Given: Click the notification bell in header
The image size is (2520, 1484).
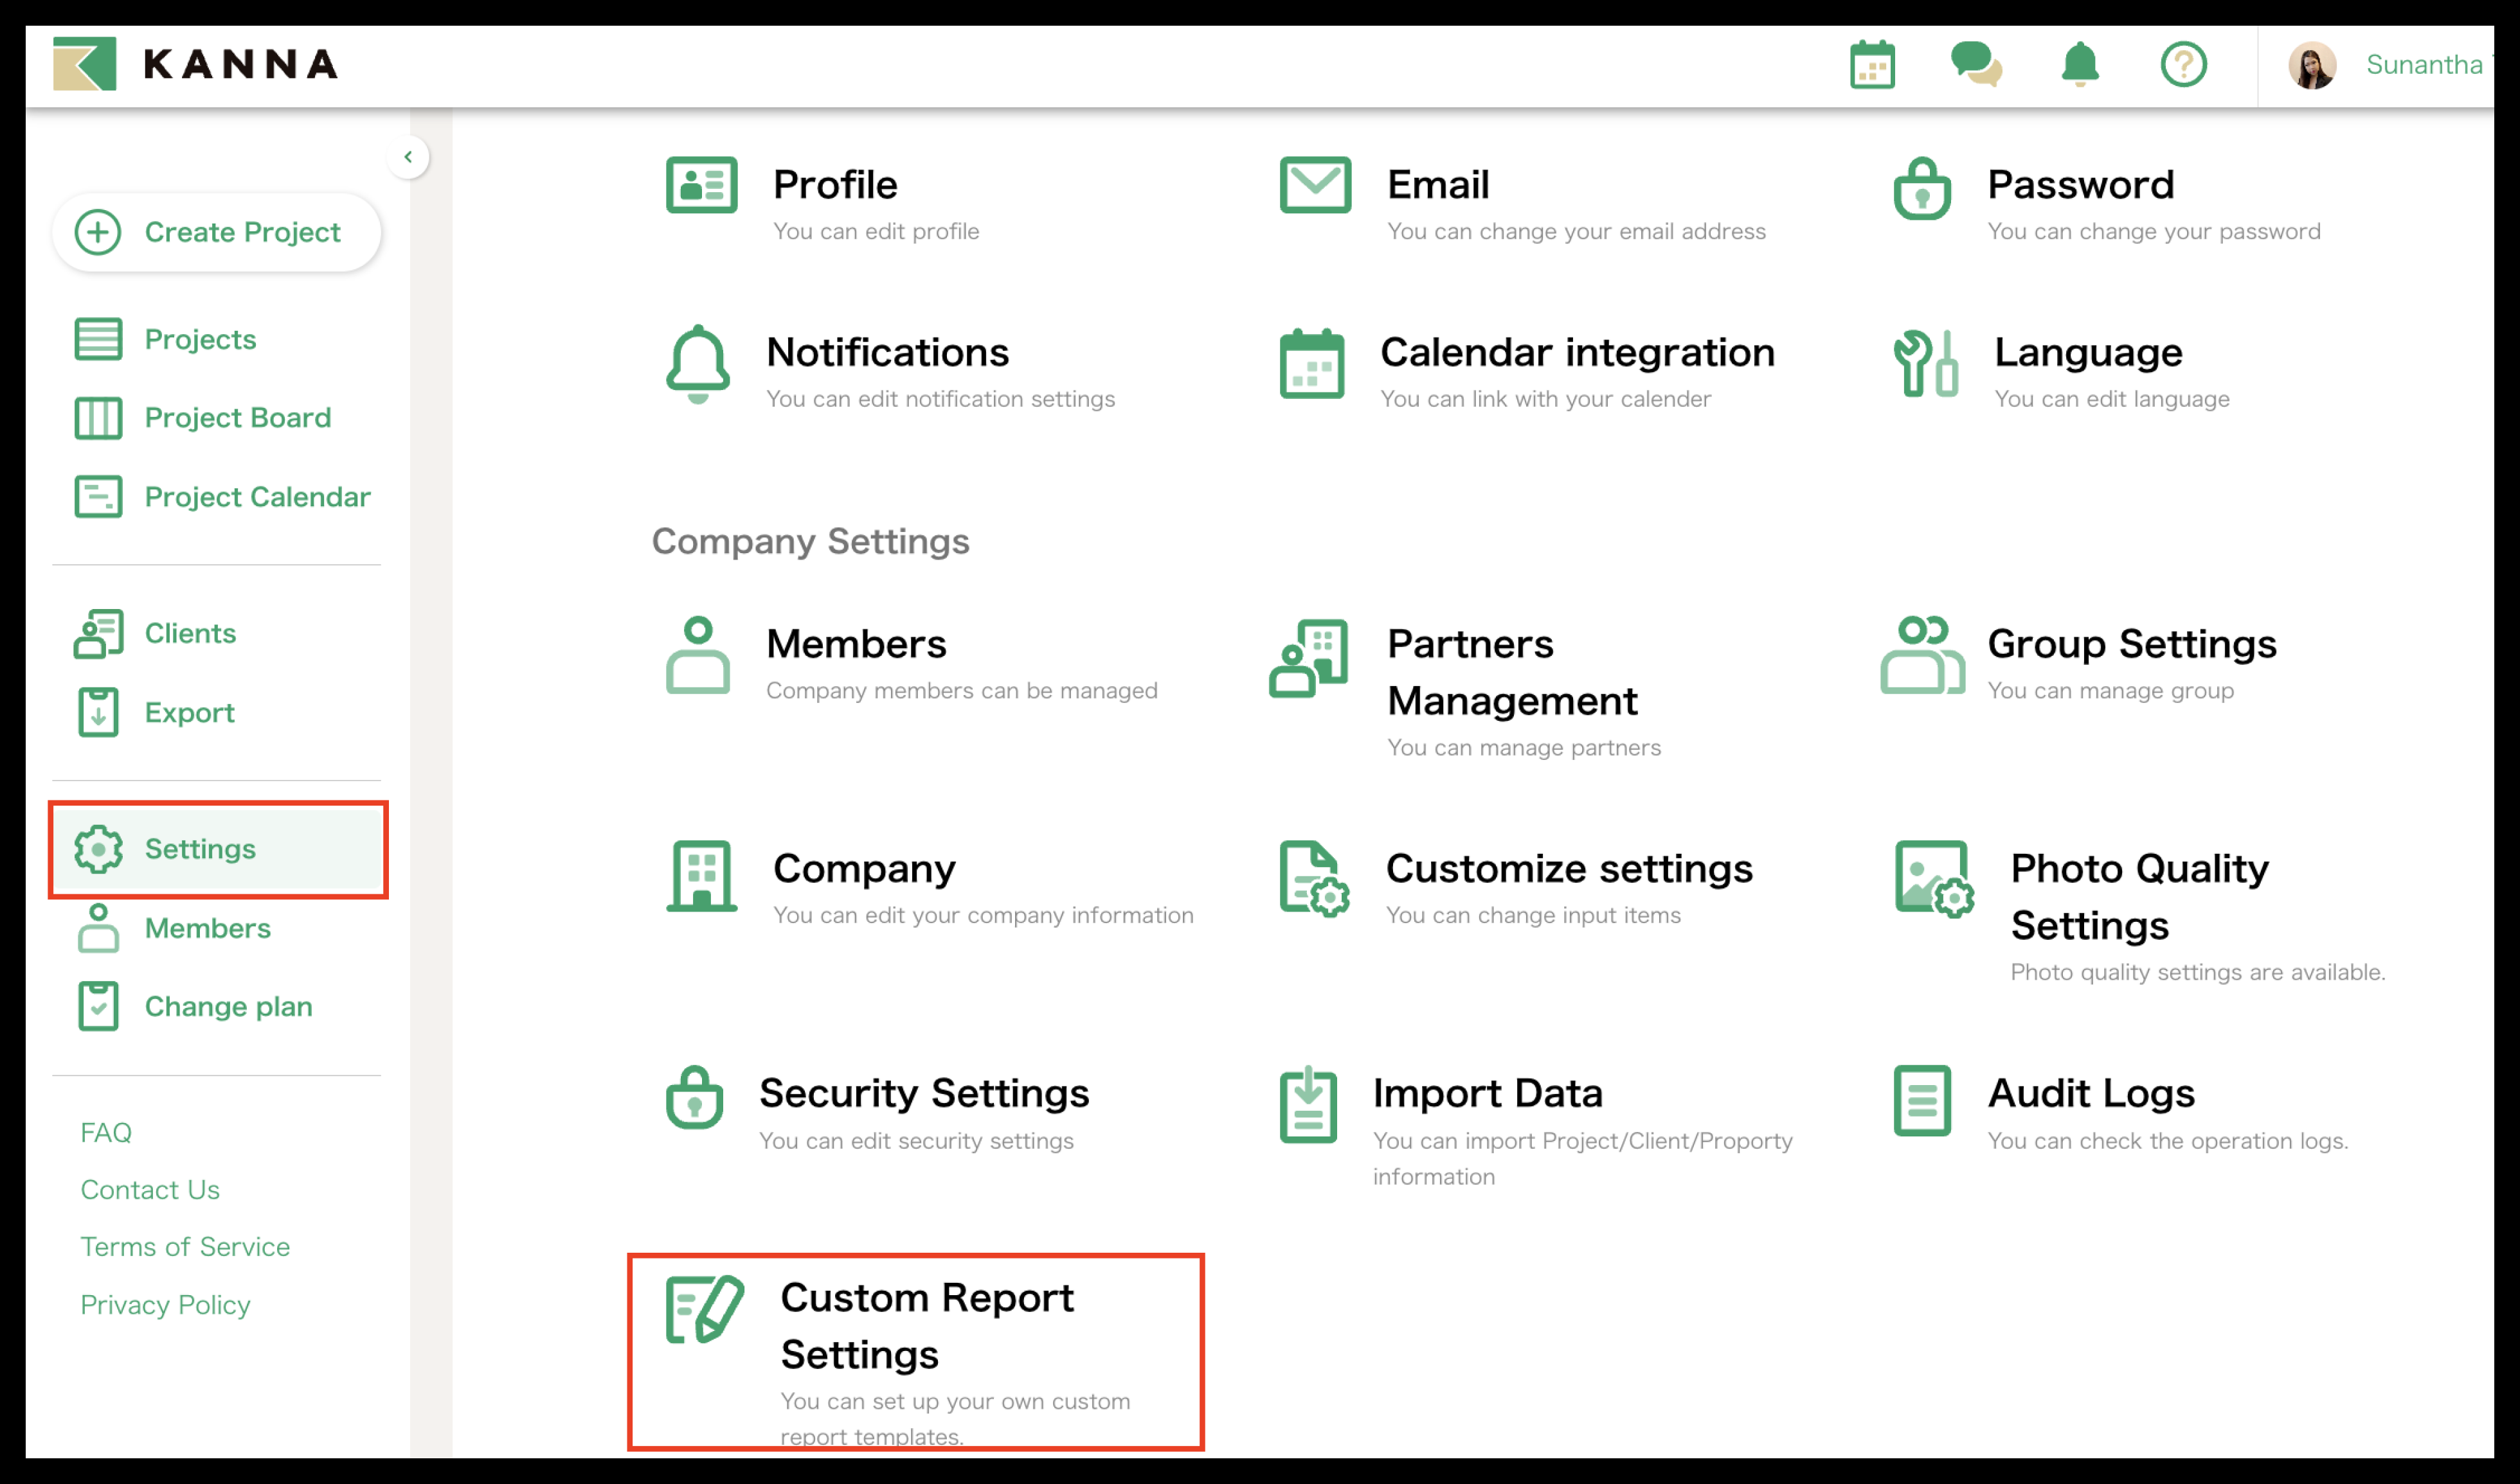Looking at the screenshot, I should 2080,64.
